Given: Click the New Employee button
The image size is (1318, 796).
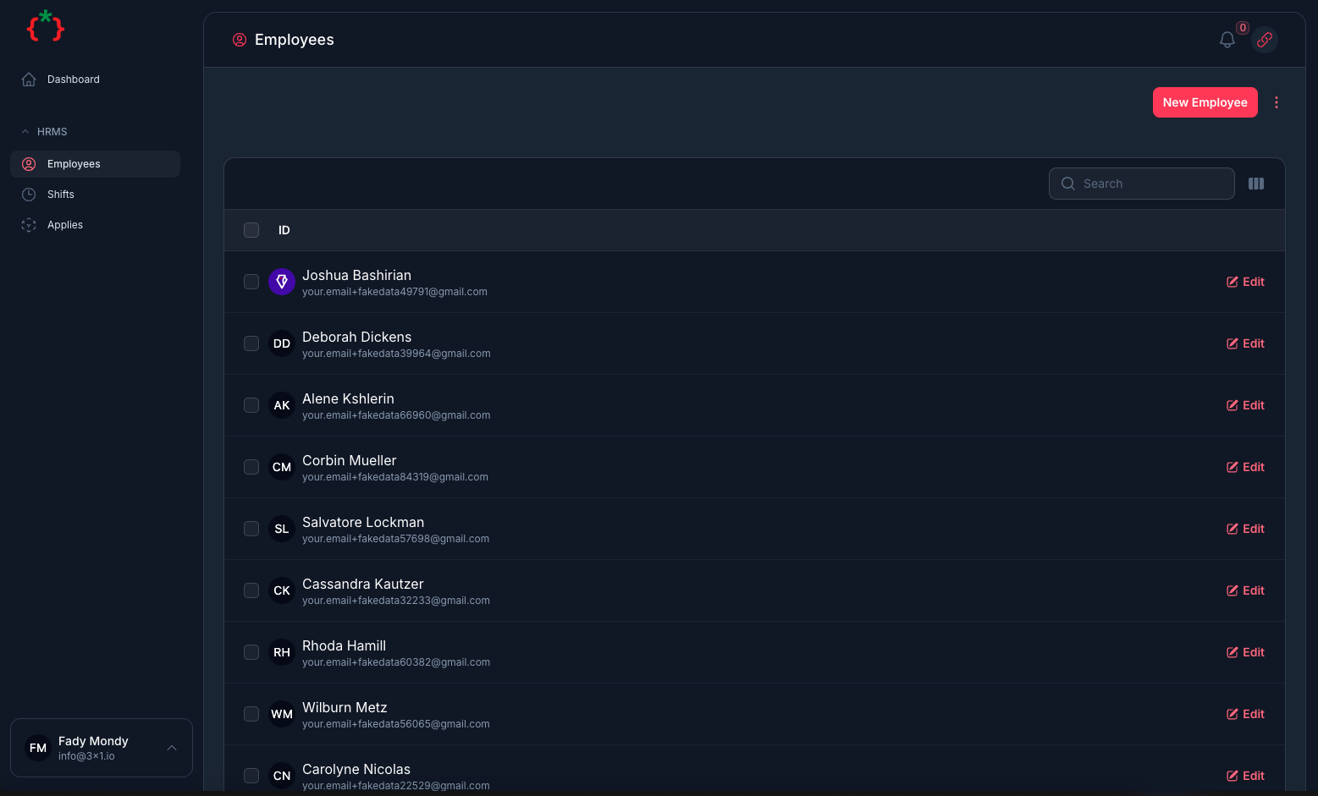Looking at the screenshot, I should click(x=1204, y=102).
